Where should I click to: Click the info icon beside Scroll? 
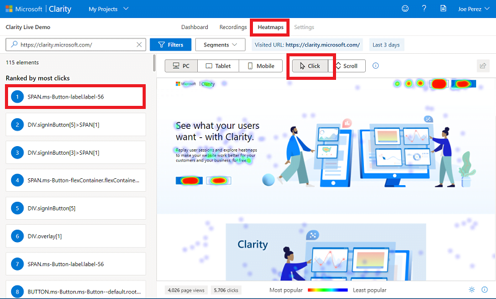(376, 66)
